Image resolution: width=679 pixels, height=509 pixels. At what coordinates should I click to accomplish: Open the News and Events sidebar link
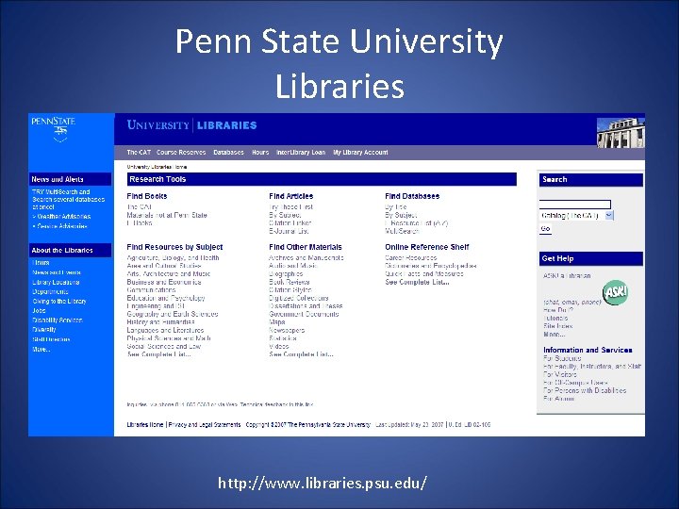pyautogui.click(x=57, y=272)
